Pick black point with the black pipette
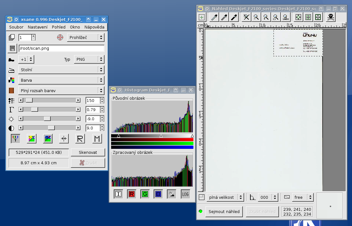Screen dimensions: 352x226 point(234,17)
